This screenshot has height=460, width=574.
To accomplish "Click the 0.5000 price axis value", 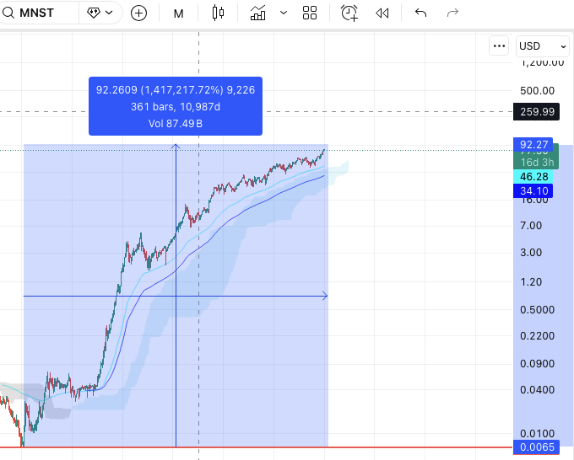I will click(537, 310).
